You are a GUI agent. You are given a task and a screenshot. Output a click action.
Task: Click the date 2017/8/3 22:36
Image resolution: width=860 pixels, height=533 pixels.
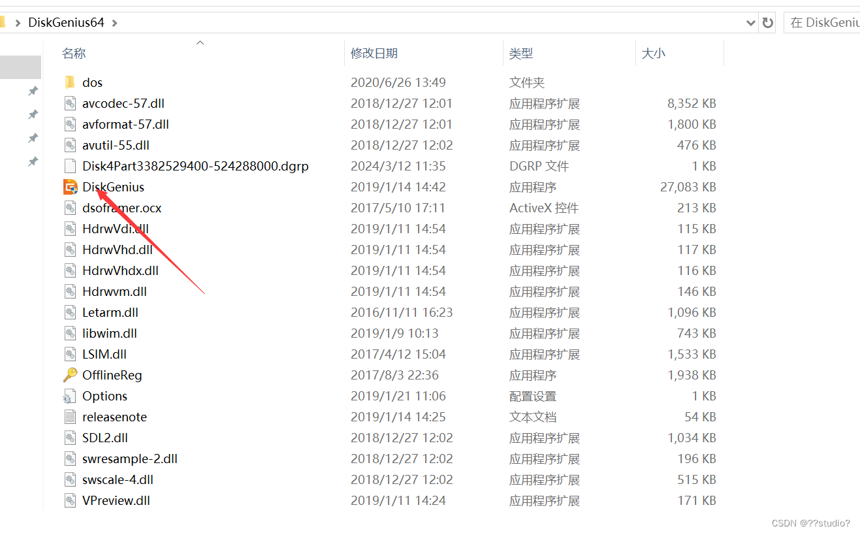[x=394, y=375]
